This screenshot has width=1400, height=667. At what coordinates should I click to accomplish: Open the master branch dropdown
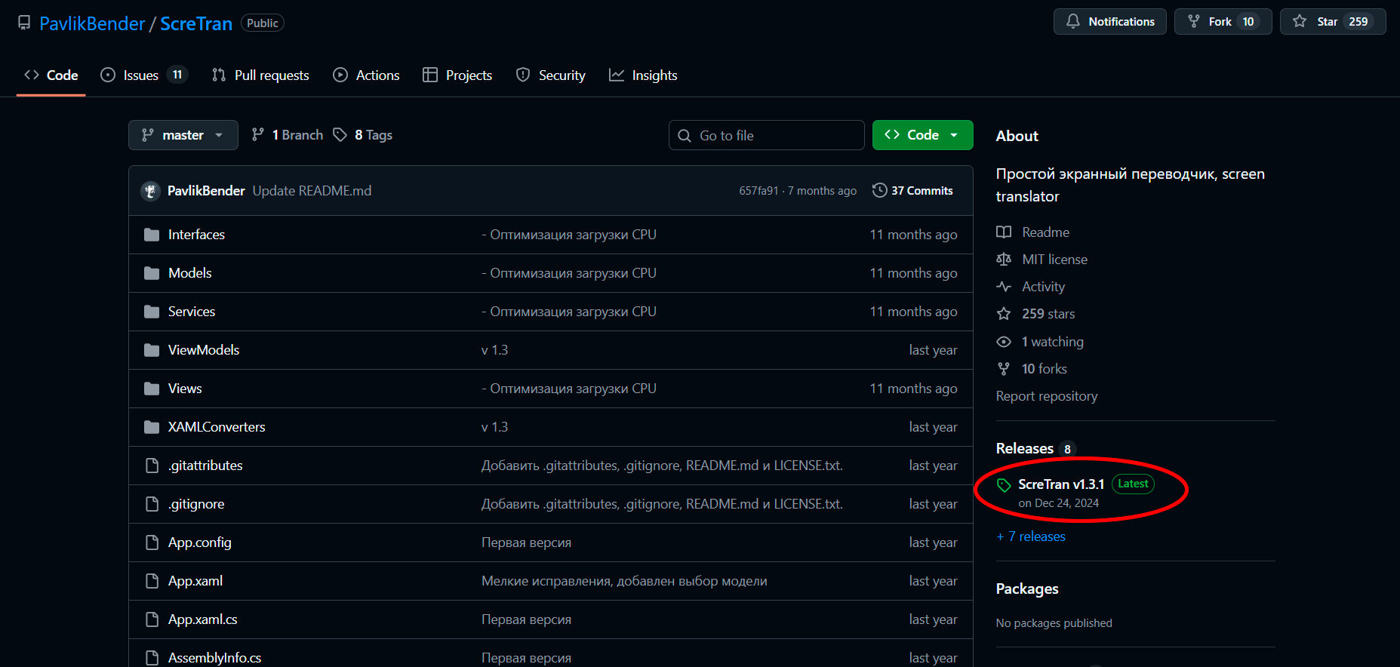coord(183,135)
